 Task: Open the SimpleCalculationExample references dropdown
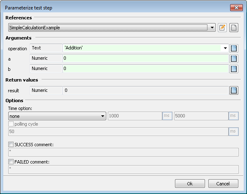[x=112, y=28]
